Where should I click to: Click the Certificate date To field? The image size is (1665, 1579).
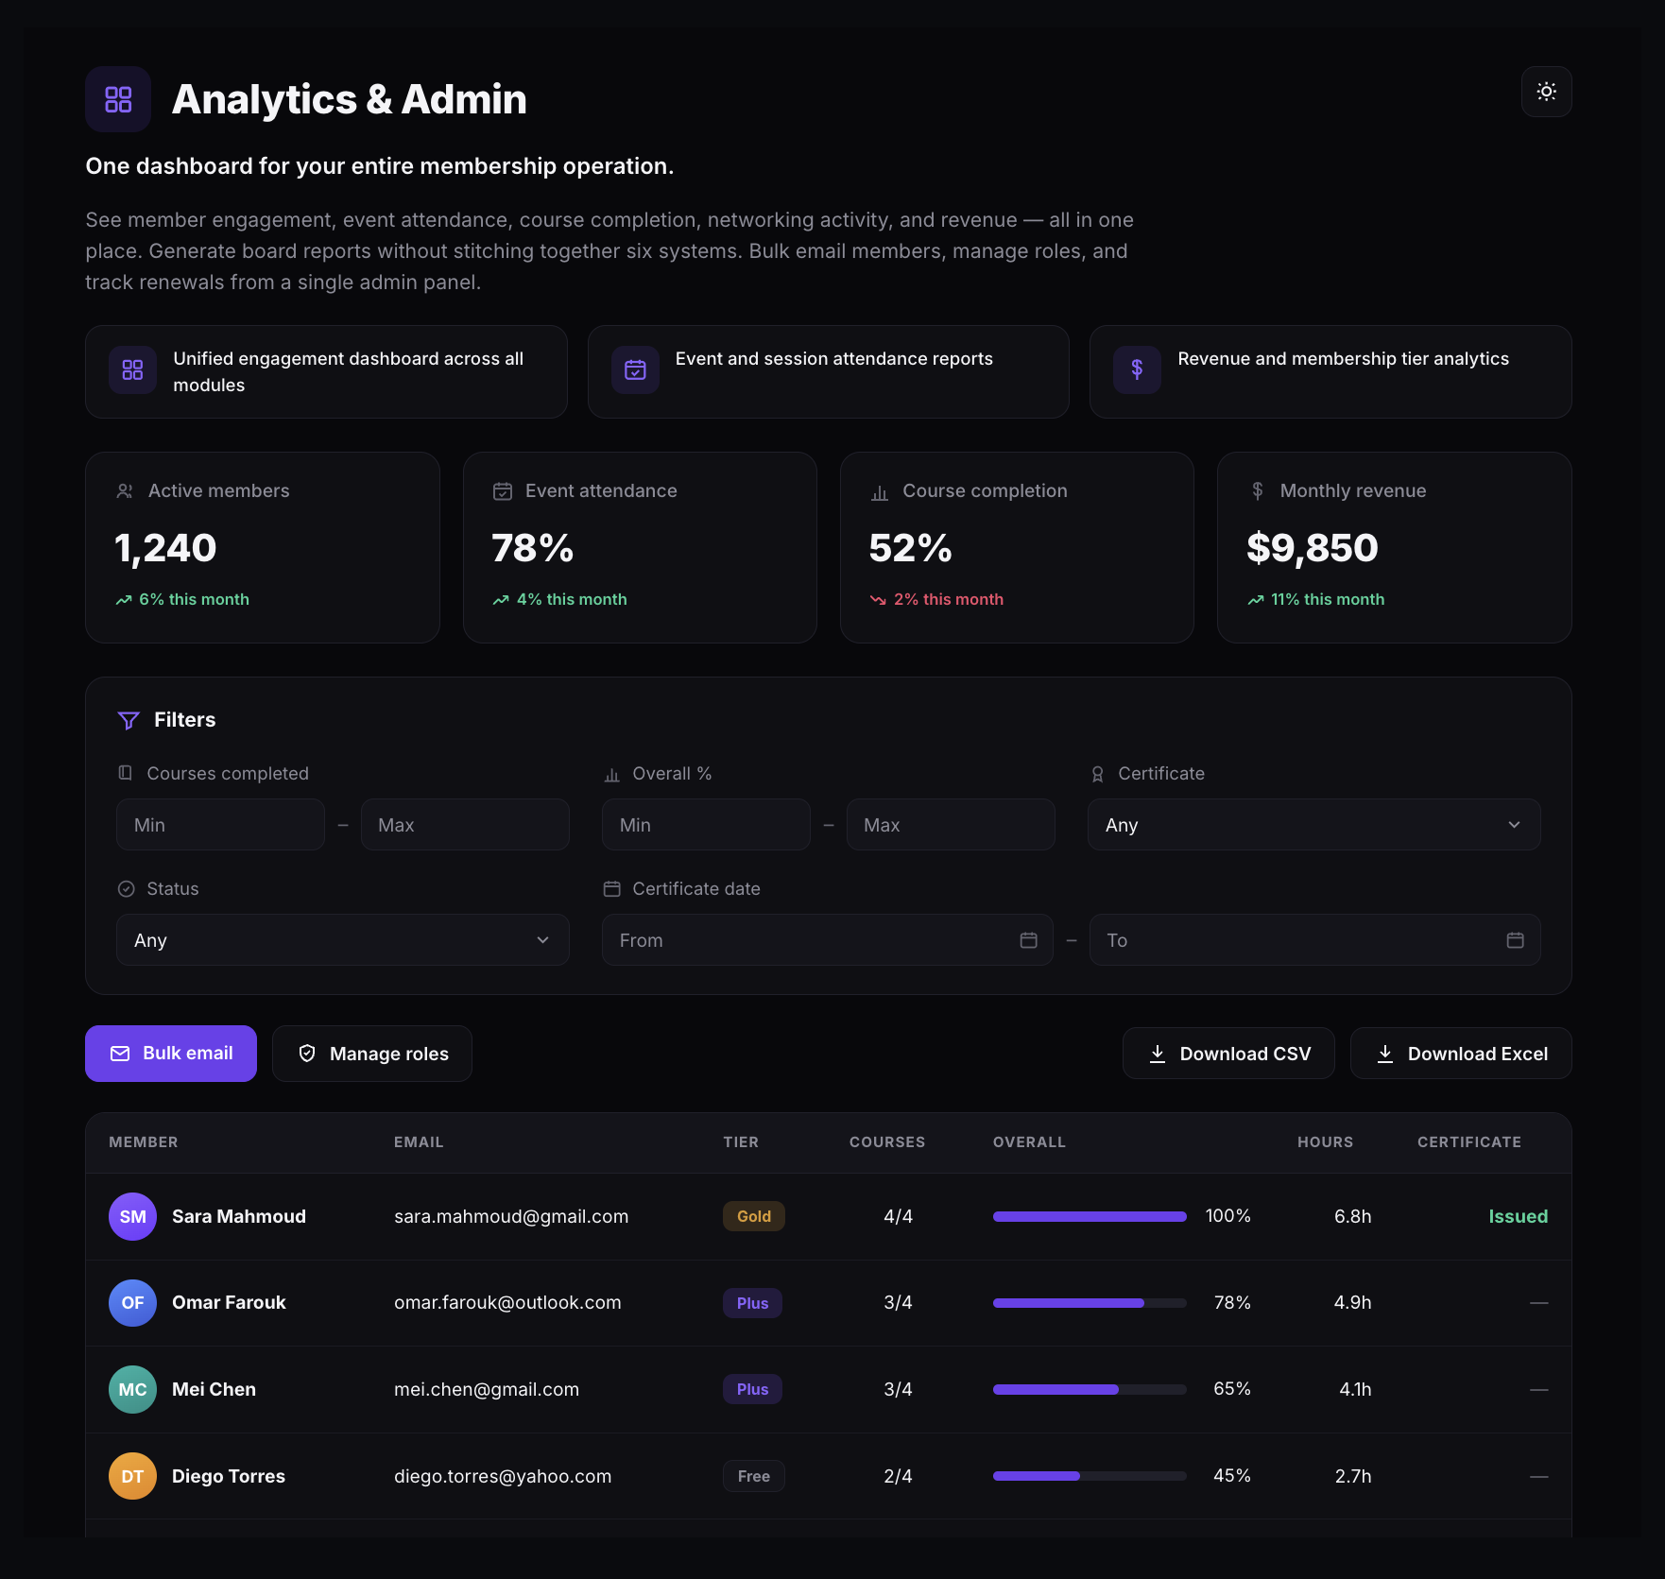click(x=1314, y=940)
